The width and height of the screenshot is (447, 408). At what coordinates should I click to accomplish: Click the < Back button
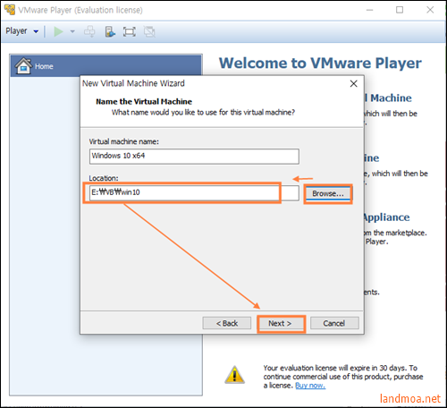(x=227, y=323)
